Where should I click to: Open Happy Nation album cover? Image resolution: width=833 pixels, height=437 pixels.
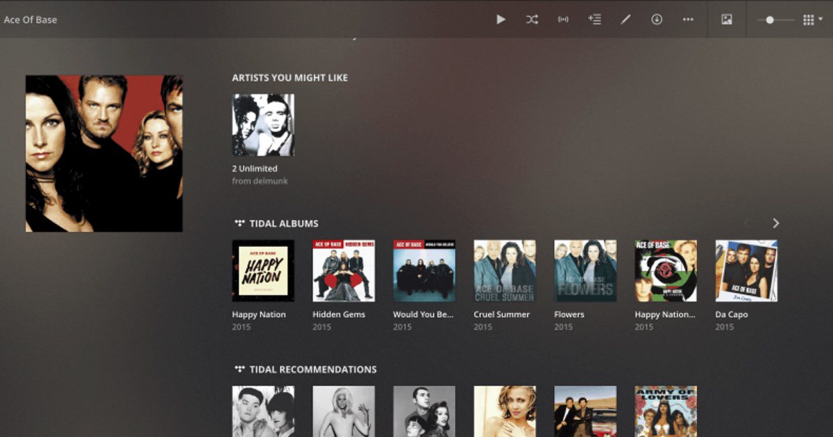[263, 271]
